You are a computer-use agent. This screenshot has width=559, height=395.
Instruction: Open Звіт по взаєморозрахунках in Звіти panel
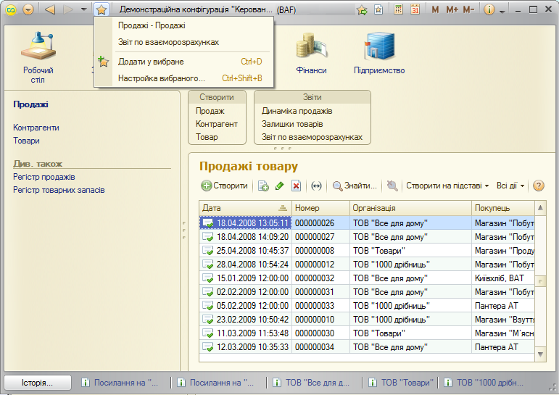312,137
